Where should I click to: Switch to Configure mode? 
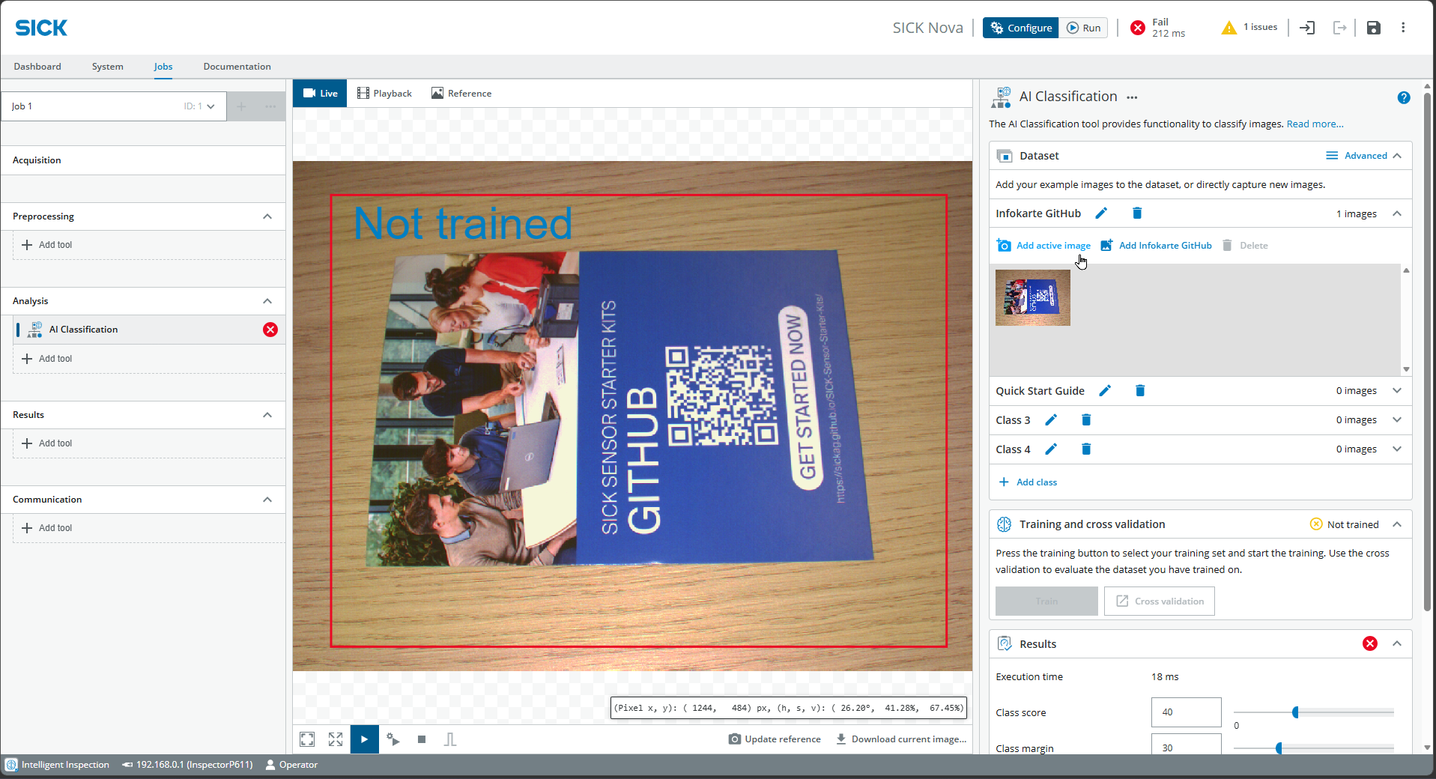1020,28
